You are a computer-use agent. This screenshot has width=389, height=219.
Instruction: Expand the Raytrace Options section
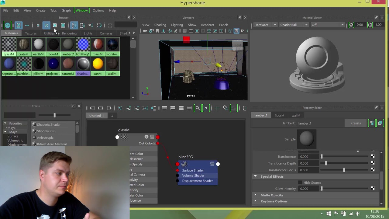point(255,201)
